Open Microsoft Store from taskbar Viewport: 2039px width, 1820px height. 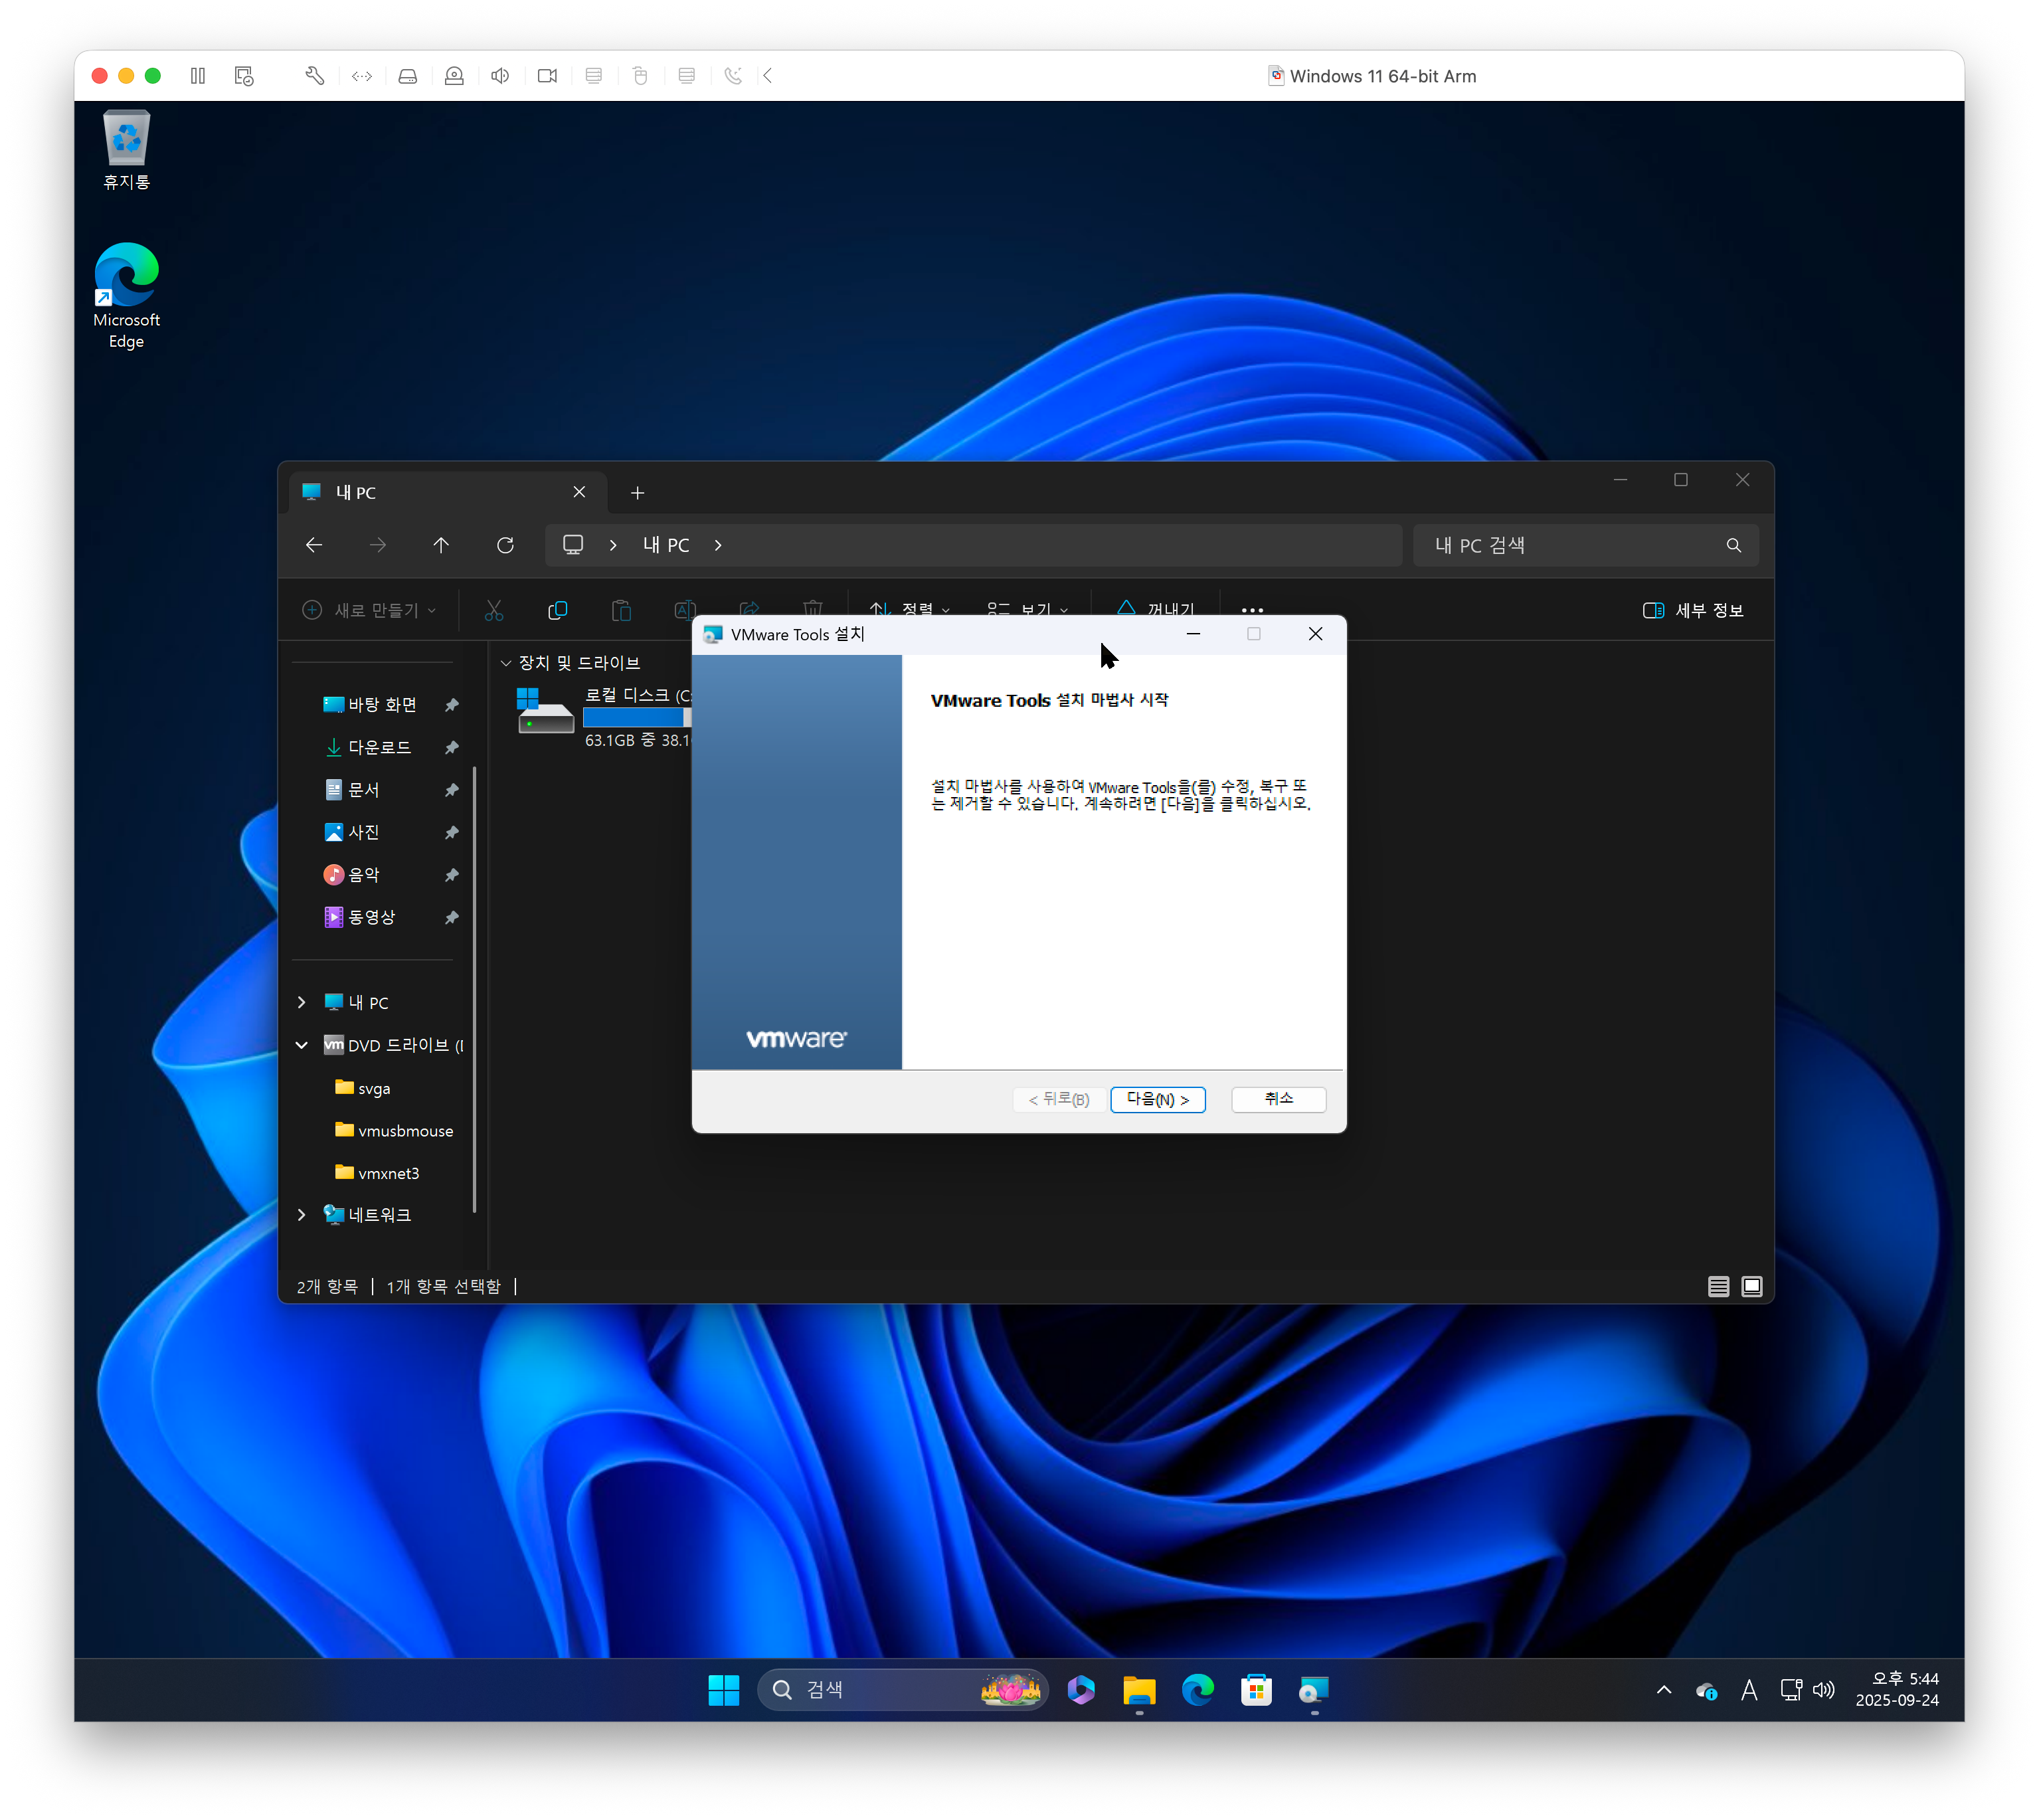pos(1256,1691)
